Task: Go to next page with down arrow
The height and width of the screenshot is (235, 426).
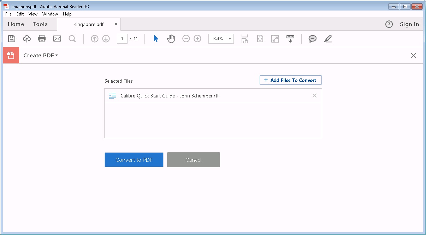Action: click(106, 39)
